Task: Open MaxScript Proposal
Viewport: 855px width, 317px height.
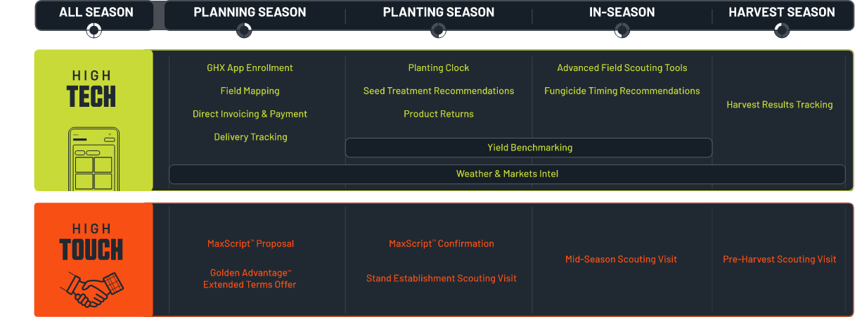Action: (250, 244)
